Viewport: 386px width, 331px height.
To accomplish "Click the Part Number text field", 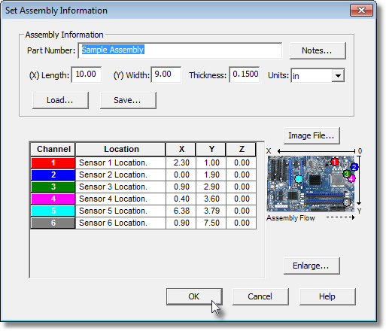I will [180, 50].
